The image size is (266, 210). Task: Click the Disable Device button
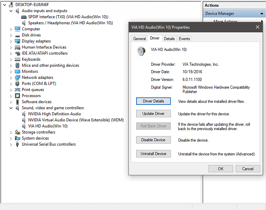pyautogui.click(x=153, y=140)
